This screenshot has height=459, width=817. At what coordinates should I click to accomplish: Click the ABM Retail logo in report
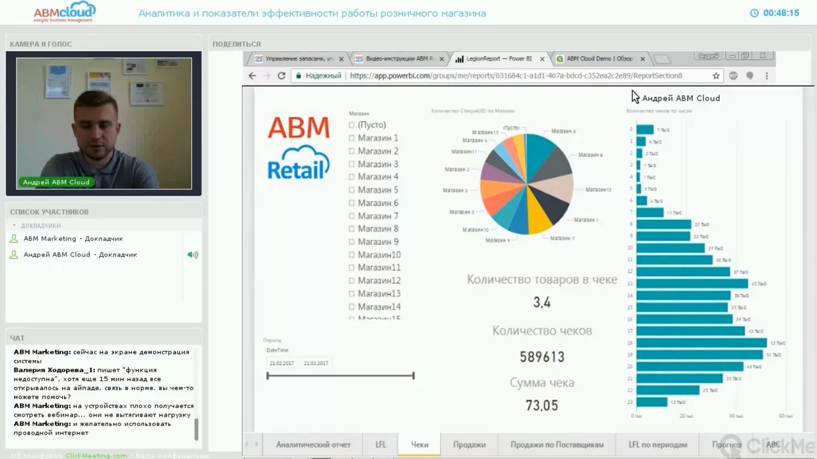[x=299, y=147]
